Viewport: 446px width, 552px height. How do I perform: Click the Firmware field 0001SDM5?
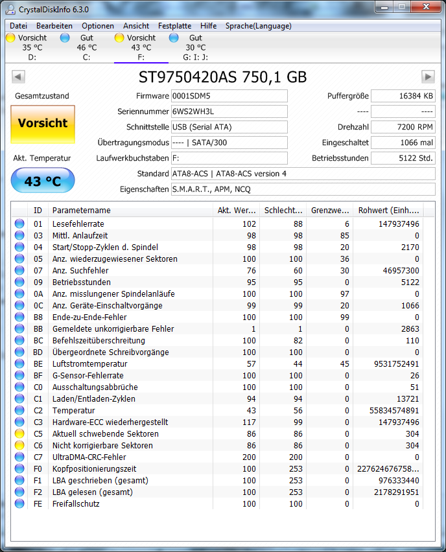pyautogui.click(x=229, y=96)
